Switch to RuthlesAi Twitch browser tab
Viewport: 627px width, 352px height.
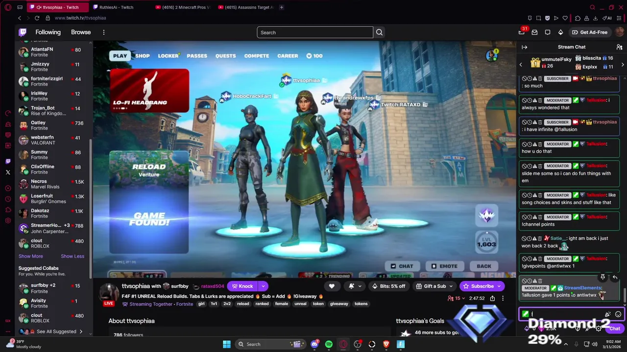(116, 7)
